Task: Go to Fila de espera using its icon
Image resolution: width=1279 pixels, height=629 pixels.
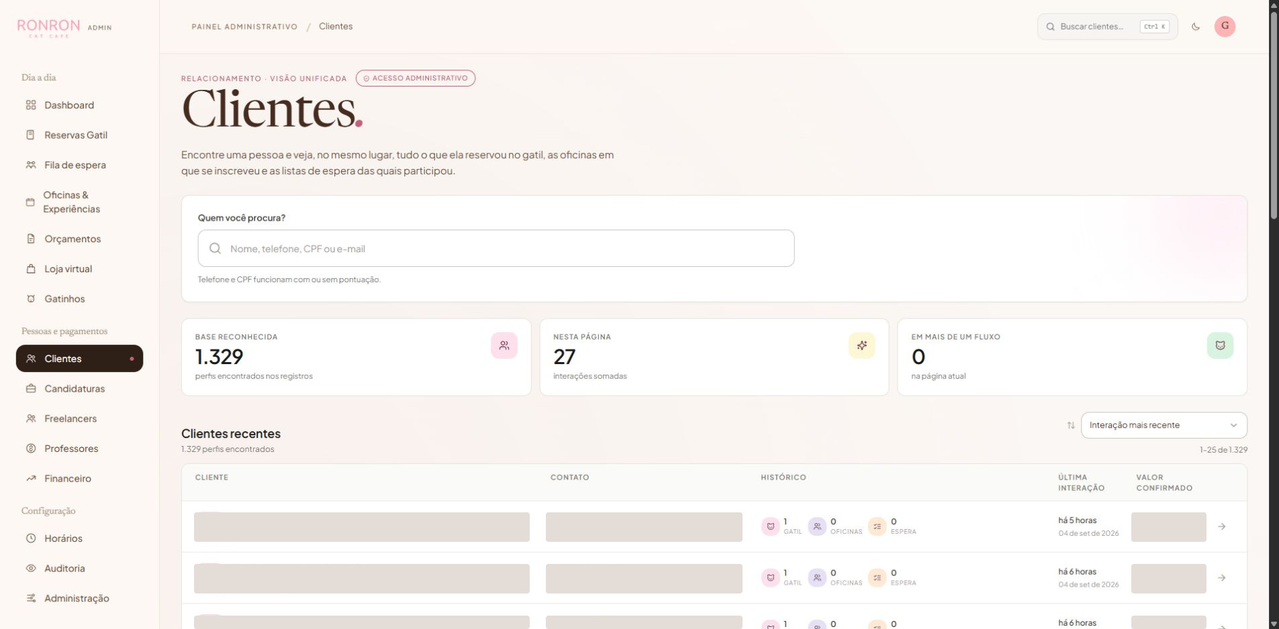Action: click(31, 165)
